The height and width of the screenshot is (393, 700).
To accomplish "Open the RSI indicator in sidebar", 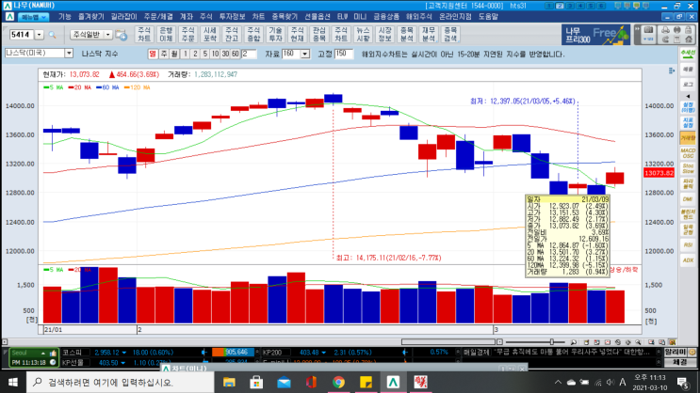I will (688, 244).
